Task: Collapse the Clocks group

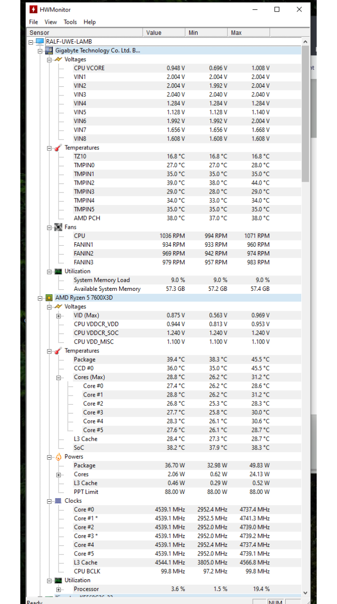Action: click(x=49, y=501)
